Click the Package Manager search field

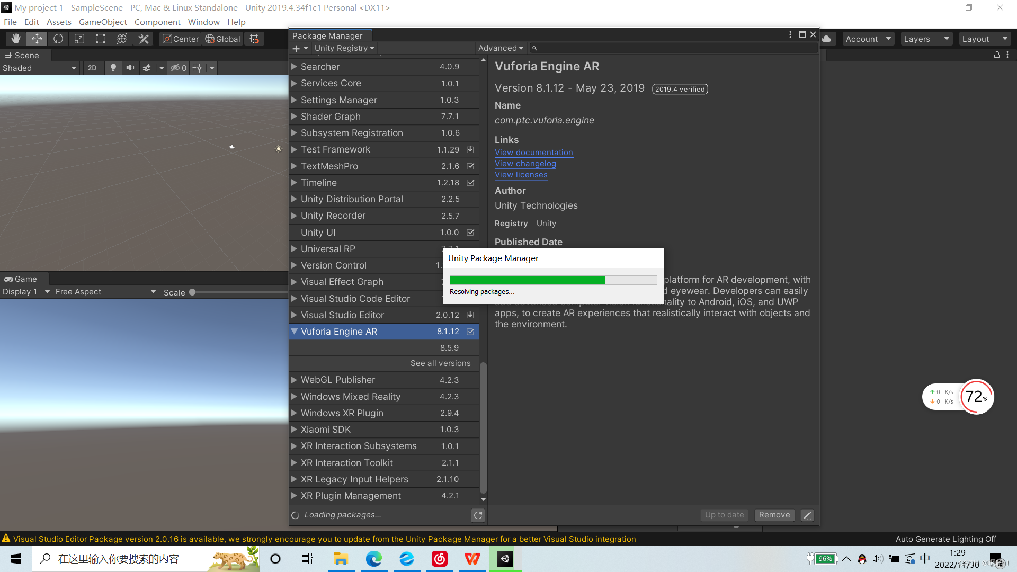coord(675,48)
